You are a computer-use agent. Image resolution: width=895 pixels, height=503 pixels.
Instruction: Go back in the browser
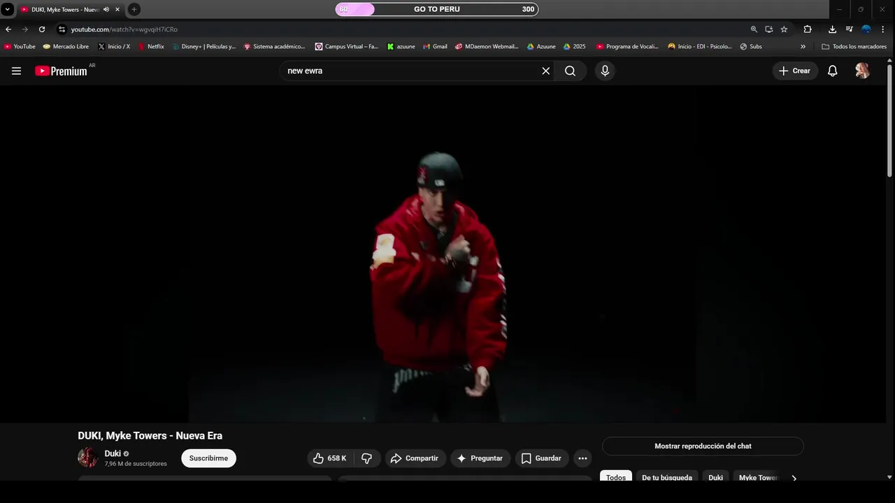click(8, 29)
